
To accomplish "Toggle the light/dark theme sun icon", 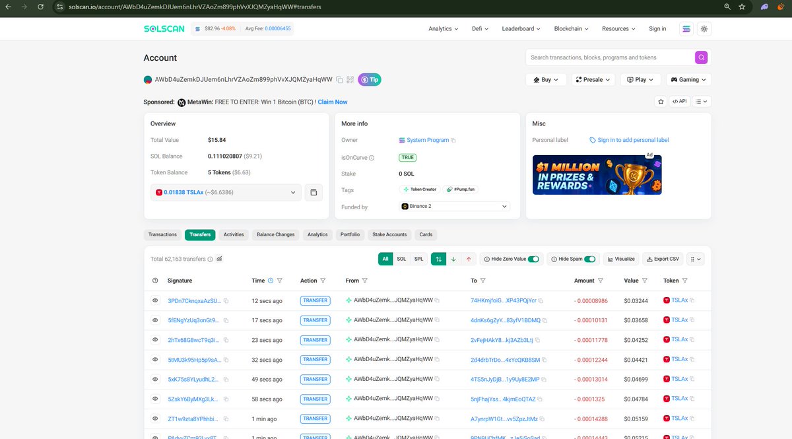I will (x=704, y=29).
